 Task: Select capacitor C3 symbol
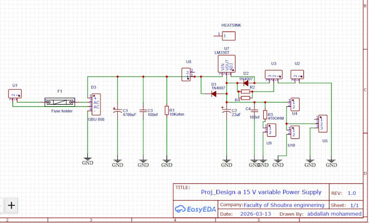pos(143,111)
